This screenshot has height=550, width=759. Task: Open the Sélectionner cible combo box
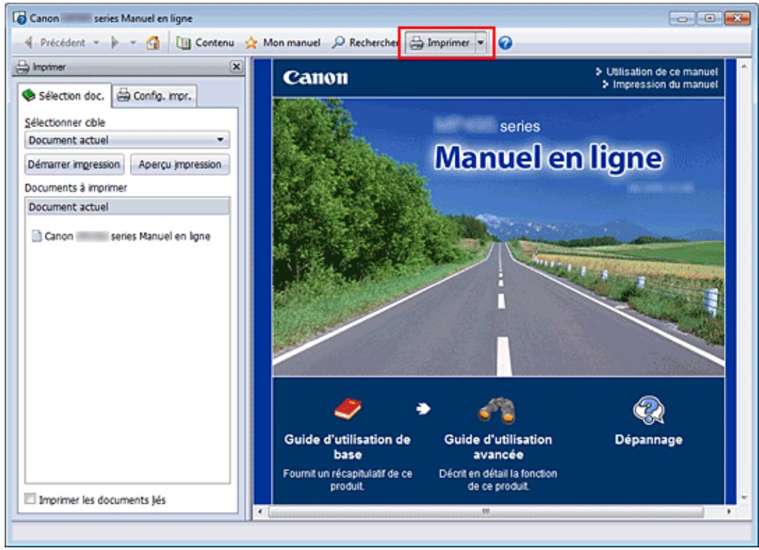tap(127, 140)
